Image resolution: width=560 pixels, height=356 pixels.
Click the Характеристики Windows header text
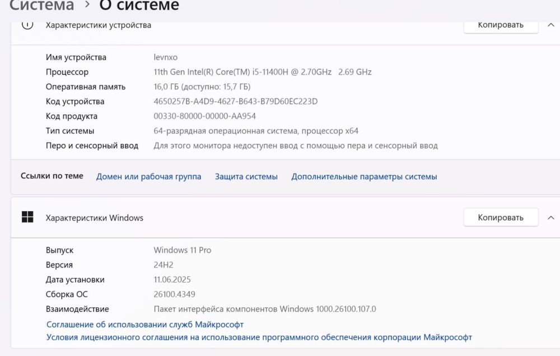point(94,218)
